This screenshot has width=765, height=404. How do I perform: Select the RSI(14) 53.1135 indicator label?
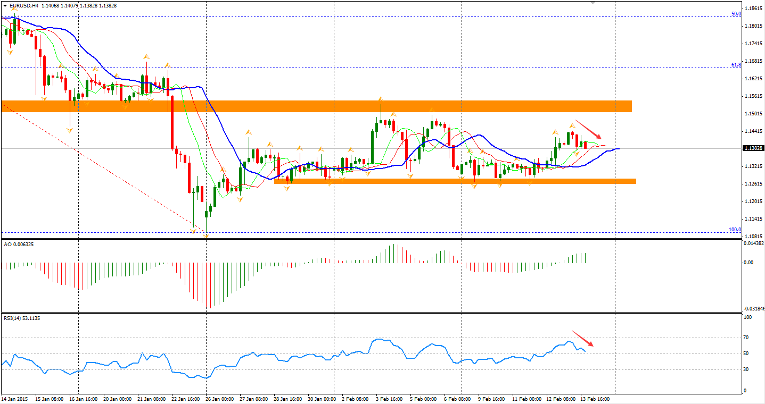pyautogui.click(x=22, y=318)
